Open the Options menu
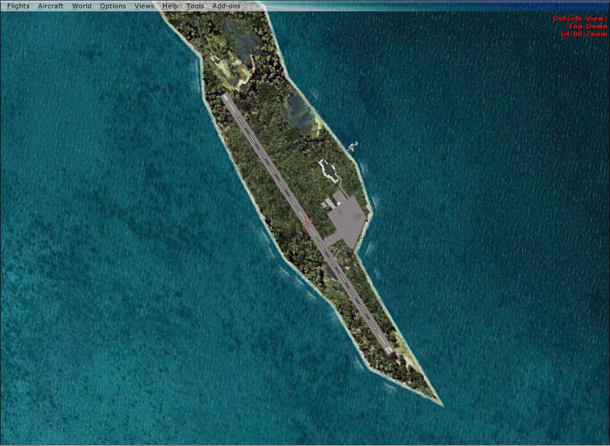This screenshot has height=446, width=610. point(113,6)
